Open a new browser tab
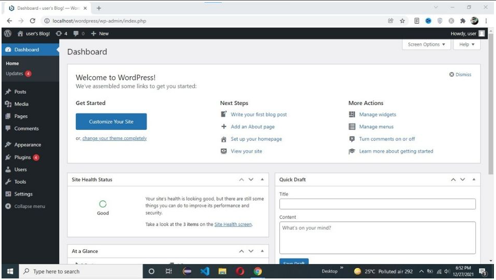The image size is (496, 280). (x=98, y=8)
